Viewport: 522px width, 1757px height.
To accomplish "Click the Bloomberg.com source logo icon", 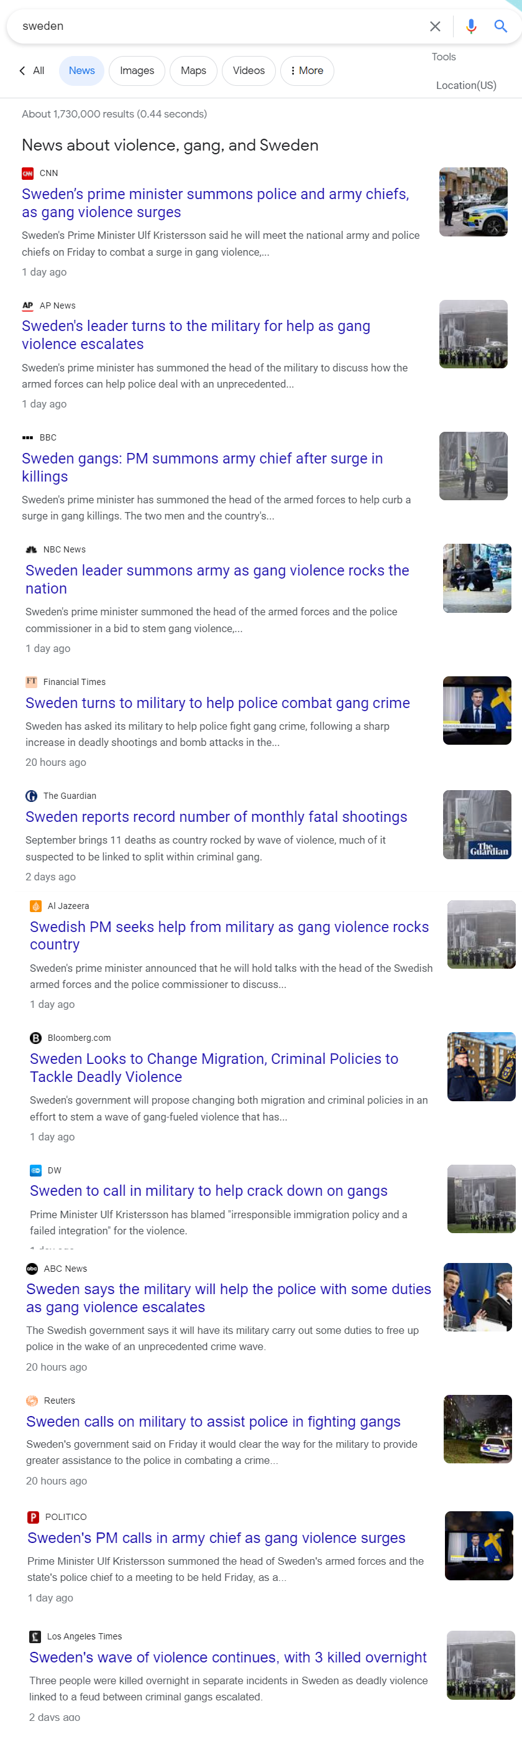I will 35,1037.
